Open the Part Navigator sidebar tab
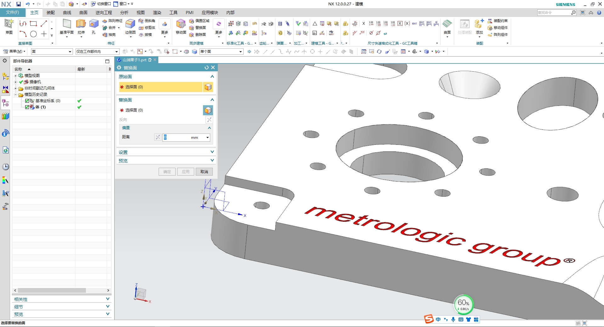This screenshot has width=604, height=327. point(5,103)
